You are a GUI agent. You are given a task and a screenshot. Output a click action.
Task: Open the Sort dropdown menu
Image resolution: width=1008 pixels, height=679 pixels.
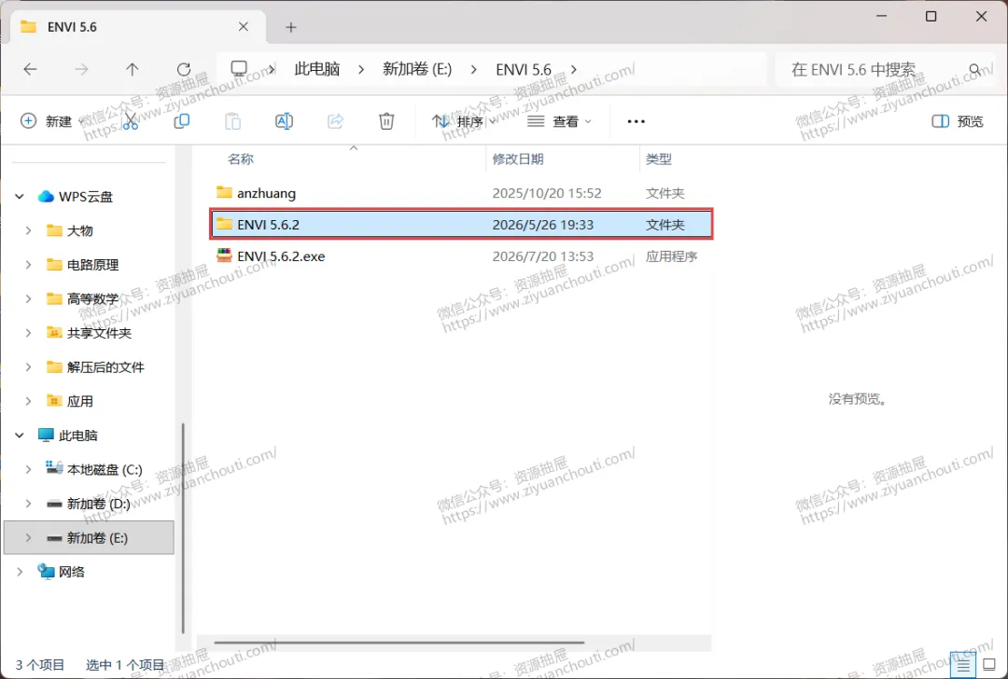click(x=464, y=121)
